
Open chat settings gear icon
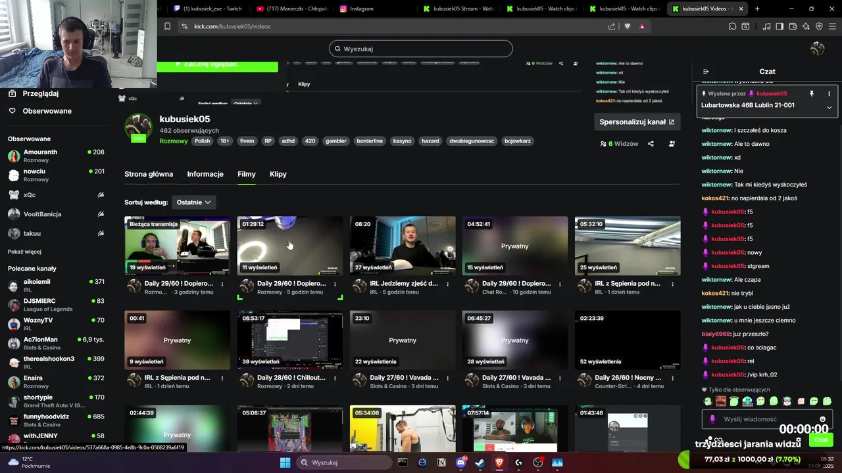799,440
